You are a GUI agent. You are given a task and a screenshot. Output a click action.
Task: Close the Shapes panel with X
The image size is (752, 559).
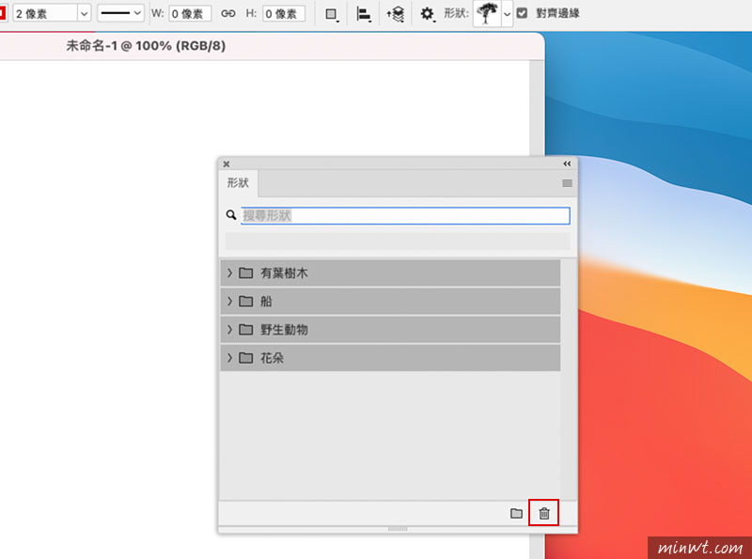227,164
